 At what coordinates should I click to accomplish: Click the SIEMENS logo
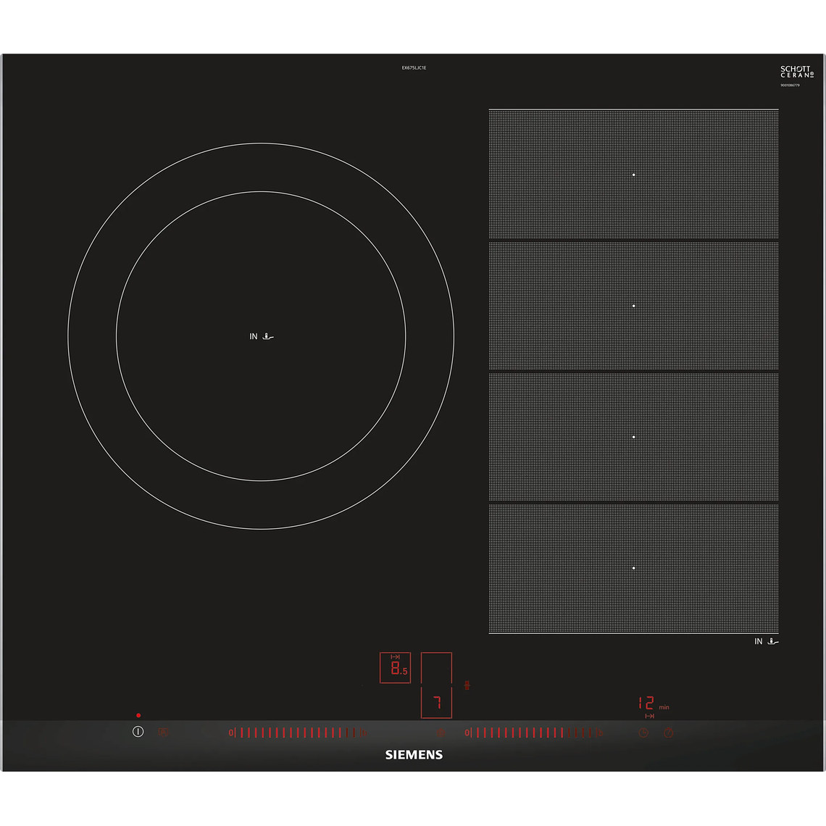click(x=413, y=754)
